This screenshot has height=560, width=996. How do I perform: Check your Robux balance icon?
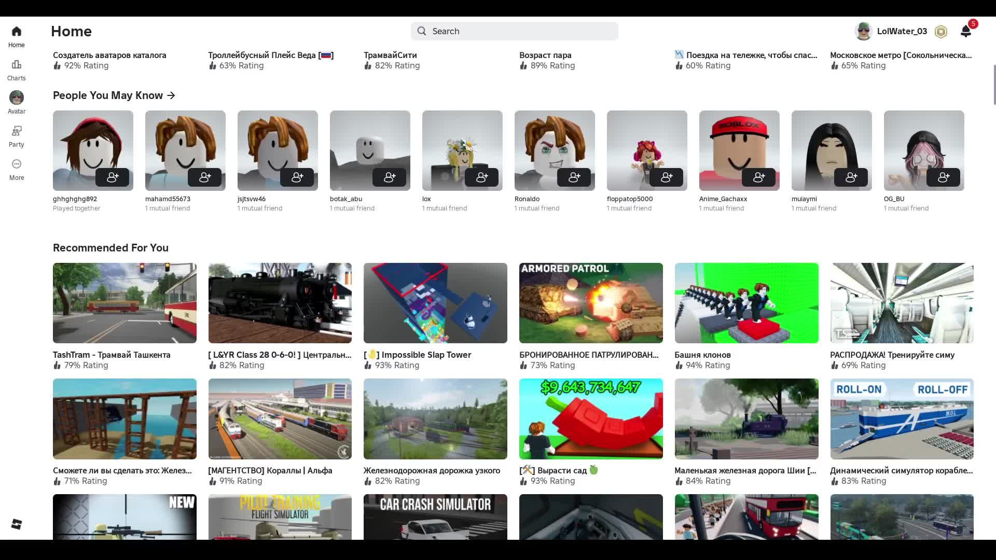pyautogui.click(x=940, y=31)
